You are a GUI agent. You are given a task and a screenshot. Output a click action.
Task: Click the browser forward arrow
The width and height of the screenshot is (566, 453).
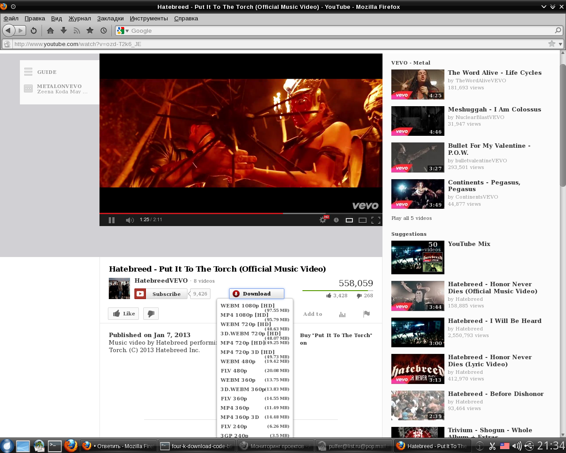pos(20,31)
